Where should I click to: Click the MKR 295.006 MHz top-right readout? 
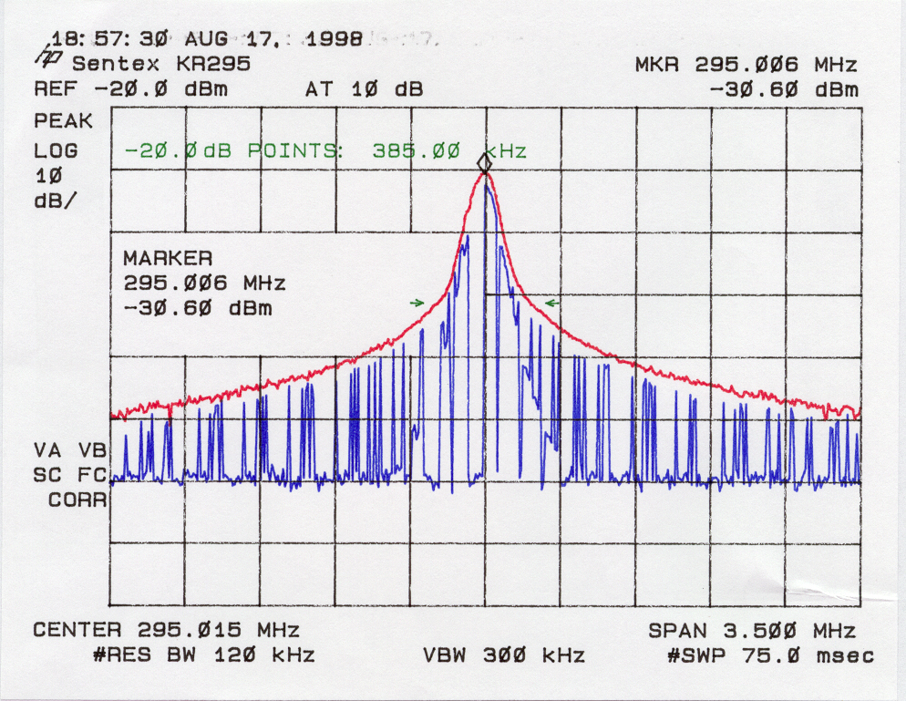coord(746,65)
